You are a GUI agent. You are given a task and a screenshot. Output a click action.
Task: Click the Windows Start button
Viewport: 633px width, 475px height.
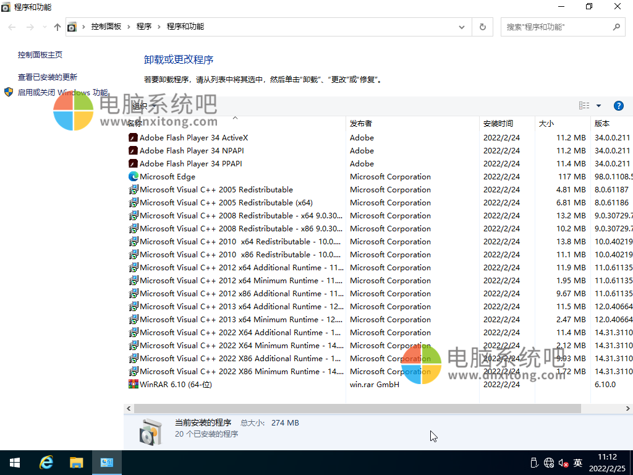(x=15, y=463)
